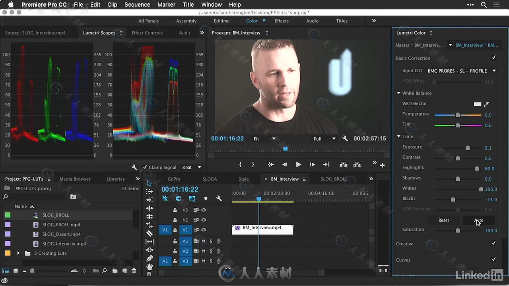Pick the WB Selector eyedropper
Viewport: 509px width, 286px height.
pyautogui.click(x=486, y=104)
